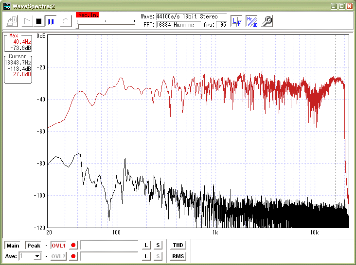Image resolution: width=356 pixels, height=265 pixels.
Task: Open the Ave averaging count dropdown
Action: click(37, 256)
